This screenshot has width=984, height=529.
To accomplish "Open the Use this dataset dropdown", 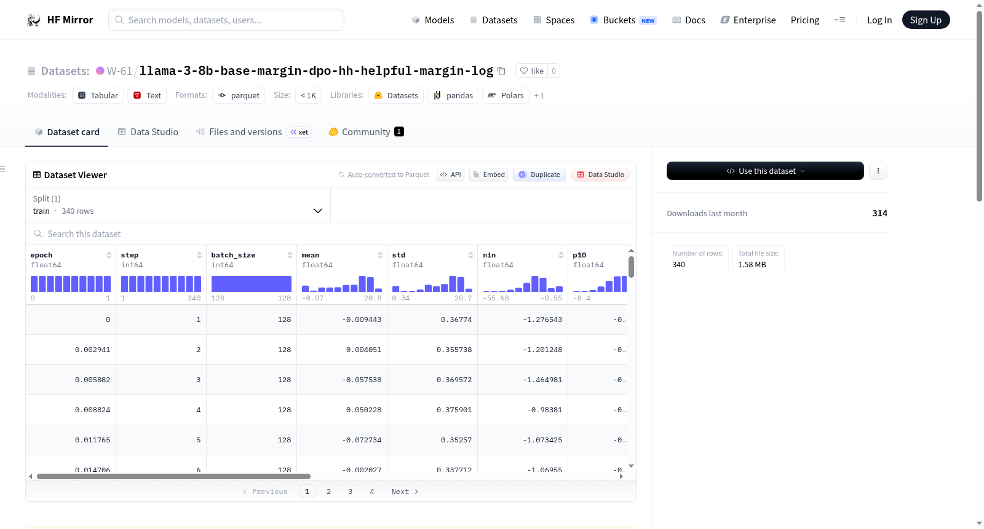I will tap(765, 171).
